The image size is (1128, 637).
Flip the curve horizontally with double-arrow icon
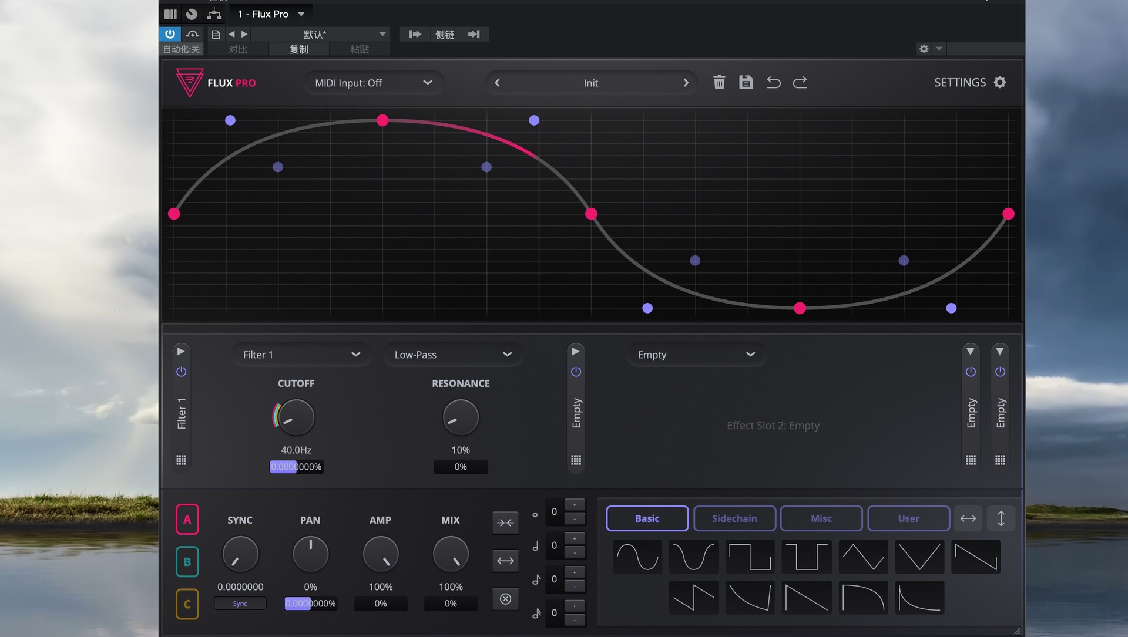[968, 518]
